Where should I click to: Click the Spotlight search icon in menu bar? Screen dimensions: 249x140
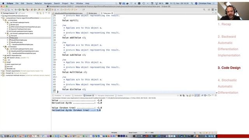192,3
